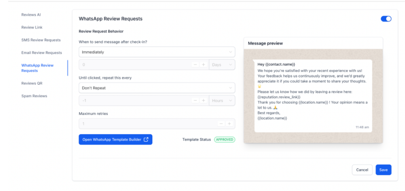This screenshot has height=191, width=405.
Task: Select Email Review Requests in sidebar
Action: (x=41, y=53)
